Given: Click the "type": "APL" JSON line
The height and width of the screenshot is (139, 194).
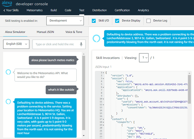Looking at the screenshot, I should [x=136, y=128].
